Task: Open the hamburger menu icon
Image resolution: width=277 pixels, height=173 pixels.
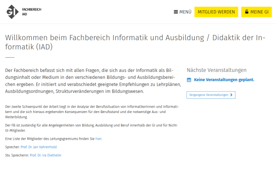Action: coord(176,12)
